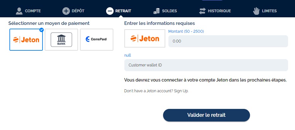
Task: Click the Dépôt plus icon
Action: [x=66, y=11]
